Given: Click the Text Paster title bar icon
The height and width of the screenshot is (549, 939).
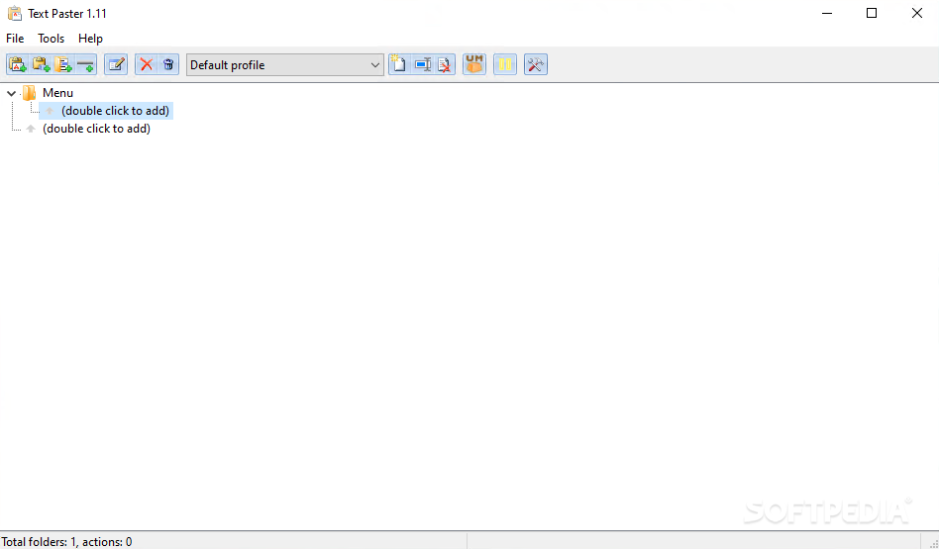Looking at the screenshot, I should coord(15,13).
